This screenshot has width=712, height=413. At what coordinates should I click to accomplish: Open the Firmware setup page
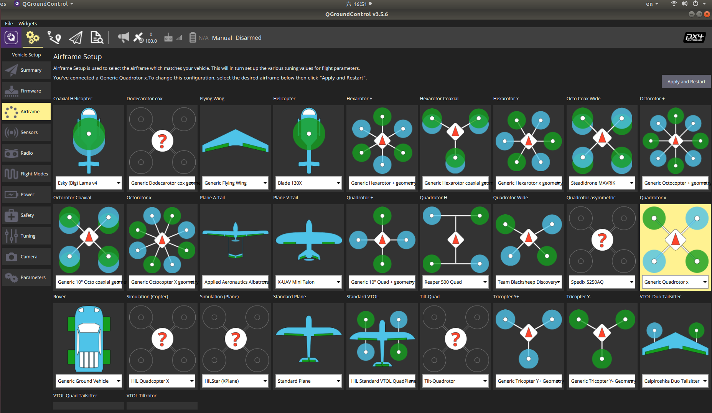pyautogui.click(x=26, y=91)
